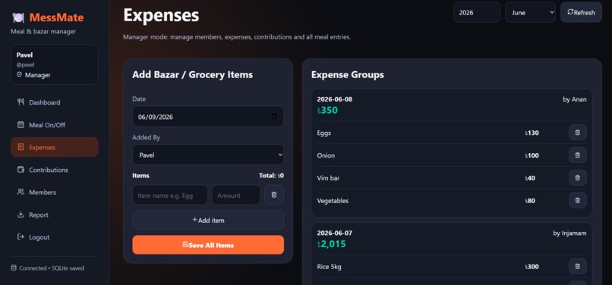This screenshot has width=612, height=285.
Task: Click the ৳40 amount for Vim bar
Action: (530, 178)
